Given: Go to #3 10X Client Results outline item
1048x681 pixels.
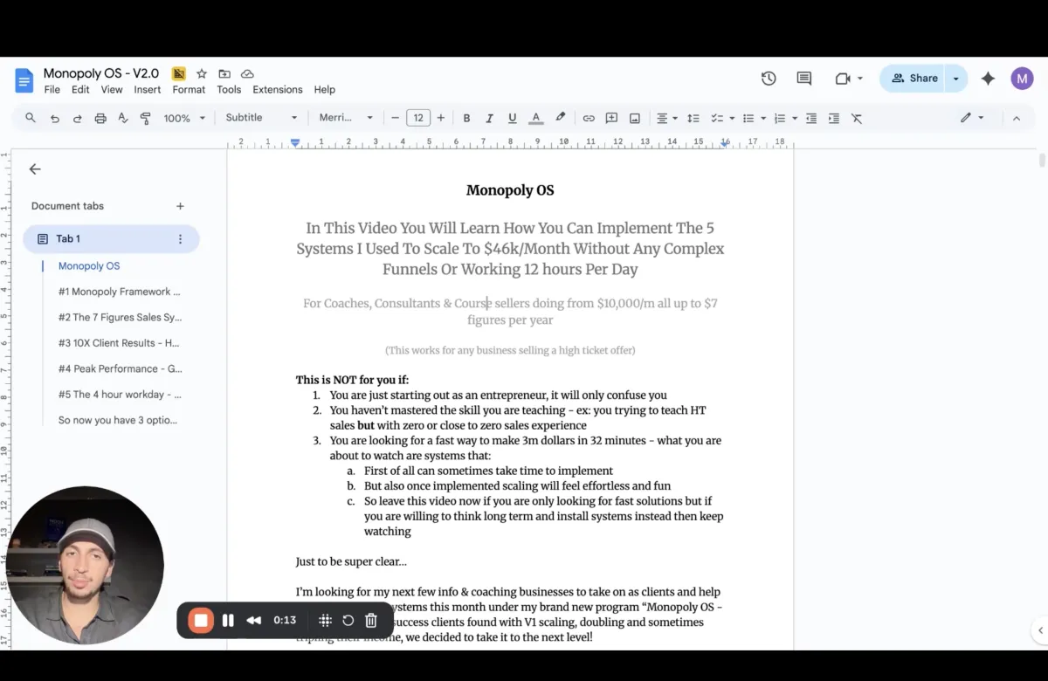Looking at the screenshot, I should pos(119,343).
